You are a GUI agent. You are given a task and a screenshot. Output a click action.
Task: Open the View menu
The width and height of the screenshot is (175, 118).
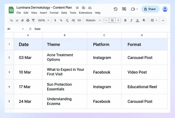34,13
